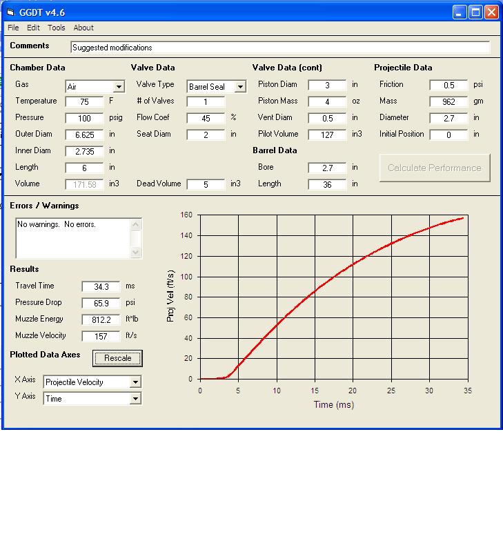Open the About menu
The width and height of the screenshot is (503, 552).
pyautogui.click(x=83, y=28)
